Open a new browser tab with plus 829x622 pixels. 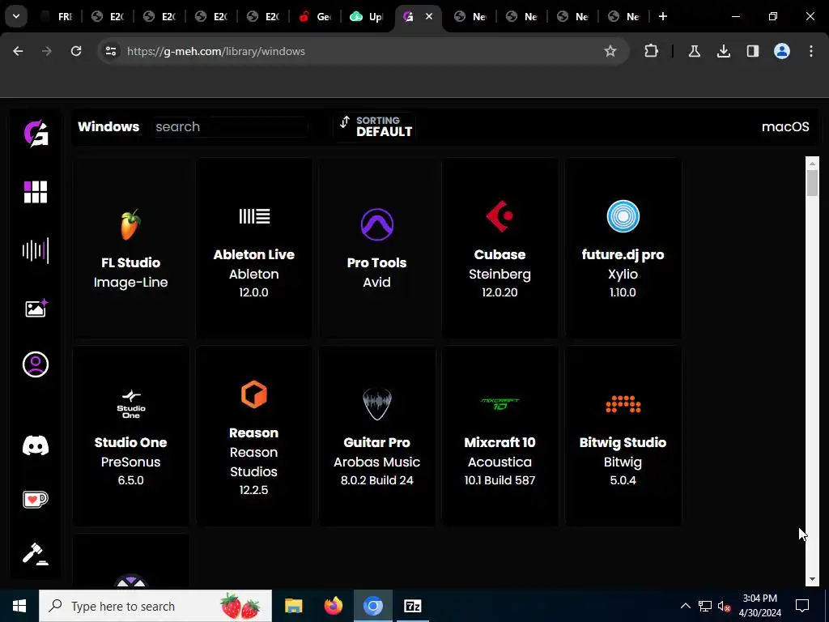click(x=663, y=16)
